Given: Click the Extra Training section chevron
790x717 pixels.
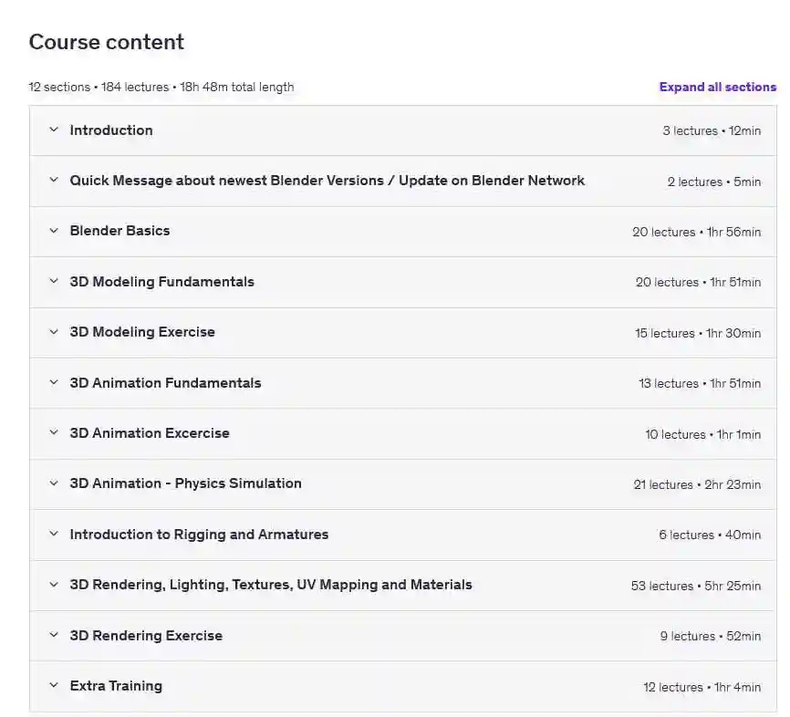Looking at the screenshot, I should pyautogui.click(x=54, y=685).
